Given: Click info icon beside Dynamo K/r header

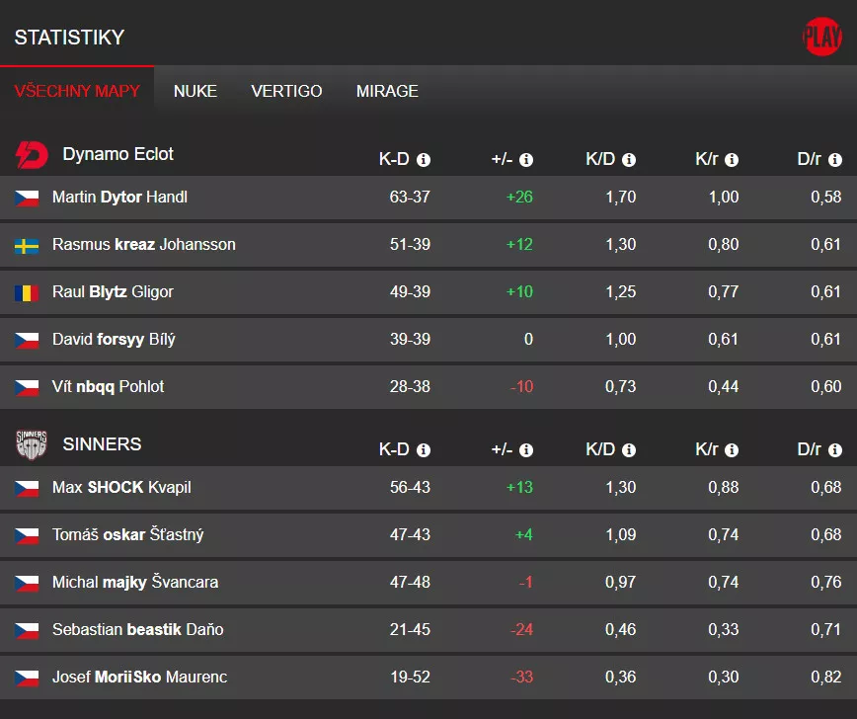Looking at the screenshot, I should pos(732,160).
